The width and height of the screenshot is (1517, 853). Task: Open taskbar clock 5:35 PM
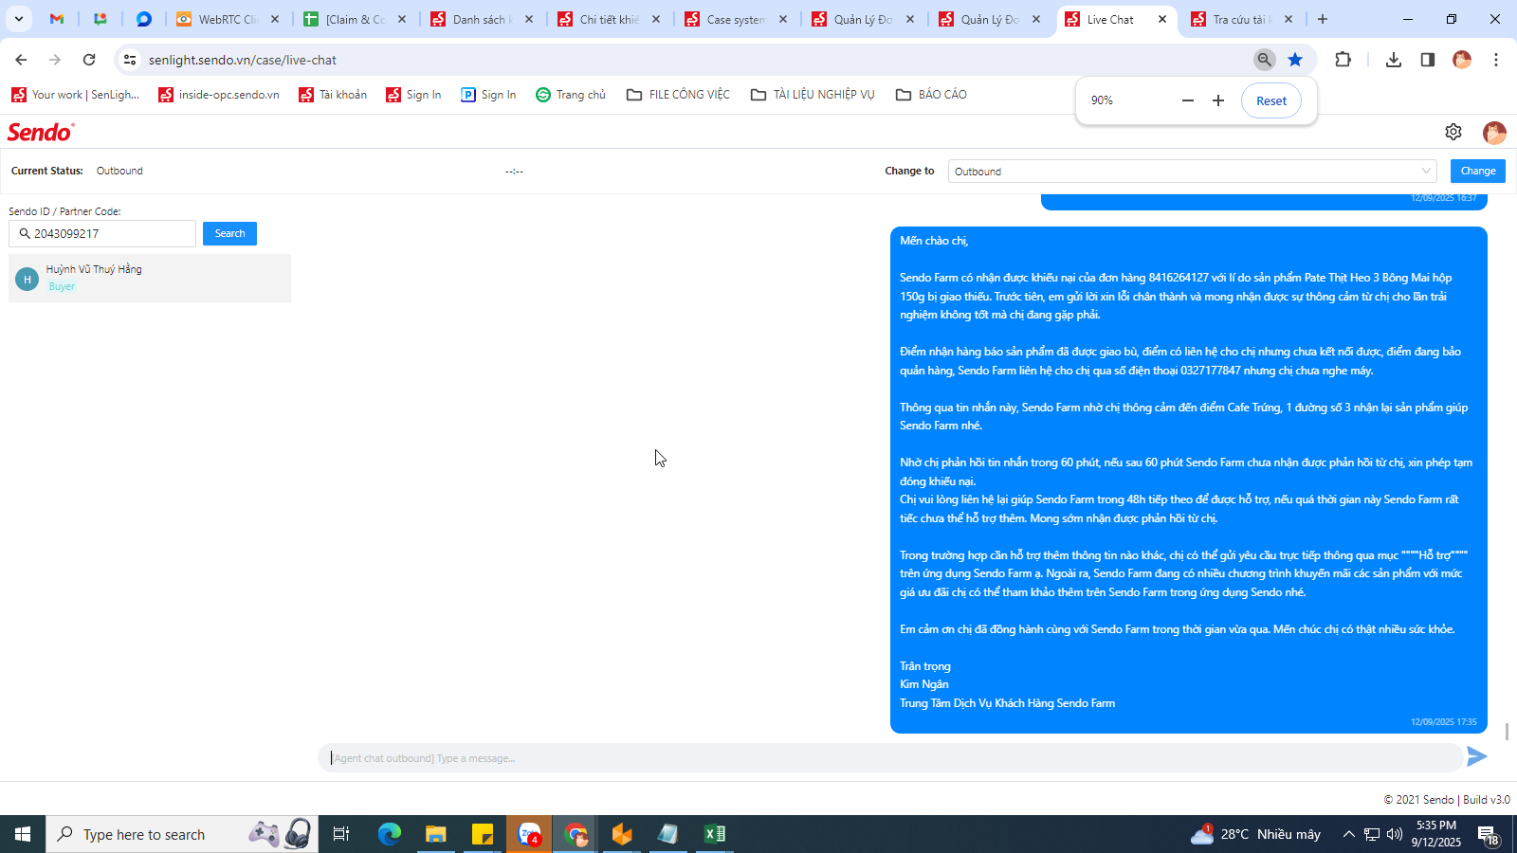pyautogui.click(x=1436, y=834)
